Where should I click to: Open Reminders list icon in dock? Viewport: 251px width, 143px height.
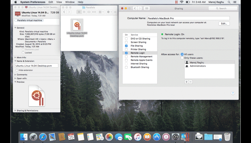coord(90,137)
